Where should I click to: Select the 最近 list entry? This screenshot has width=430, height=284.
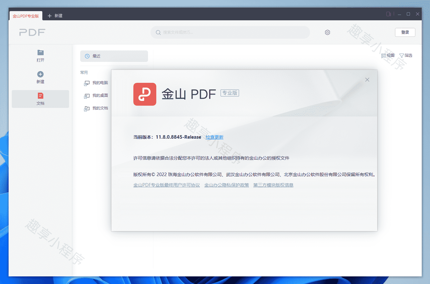pyautogui.click(x=114, y=56)
